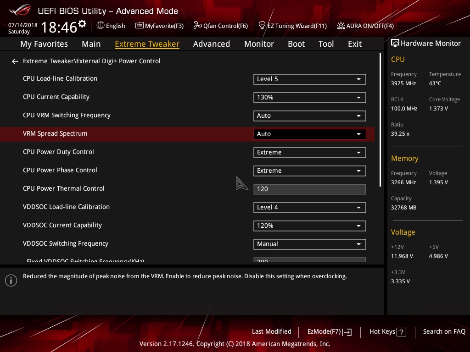
Task: Open the Monitor tab
Action: point(259,44)
